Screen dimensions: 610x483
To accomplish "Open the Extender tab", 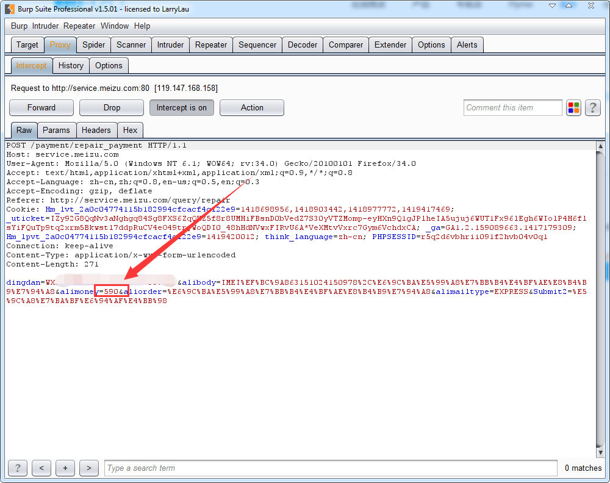I will point(390,45).
